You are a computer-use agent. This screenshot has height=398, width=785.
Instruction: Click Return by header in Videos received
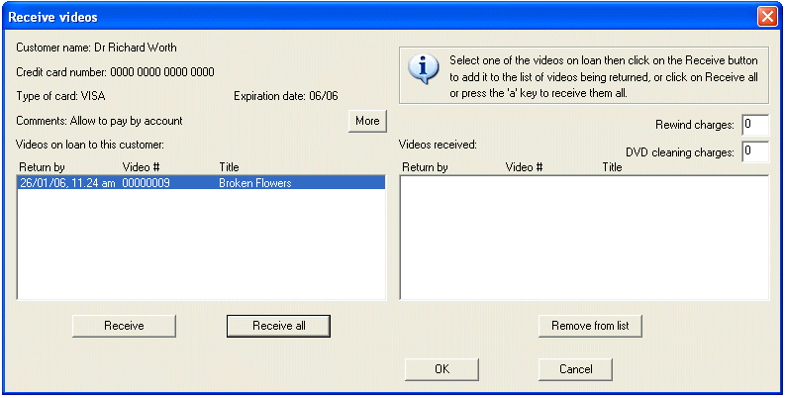tap(425, 167)
